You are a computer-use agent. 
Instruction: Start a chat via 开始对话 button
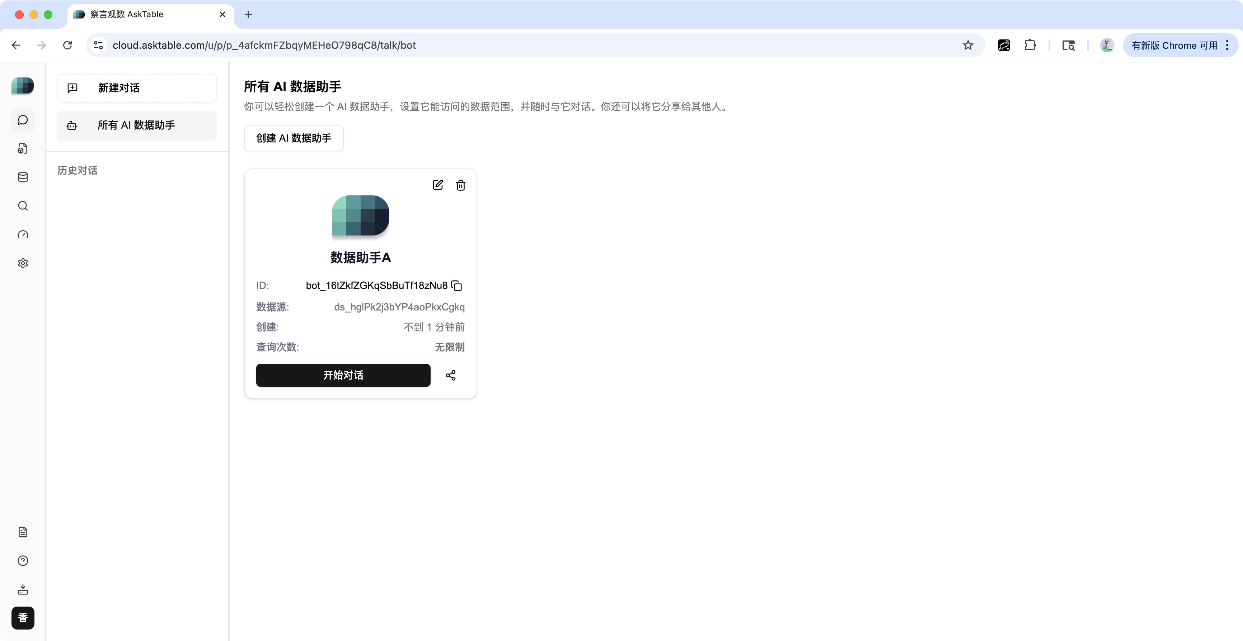(343, 375)
